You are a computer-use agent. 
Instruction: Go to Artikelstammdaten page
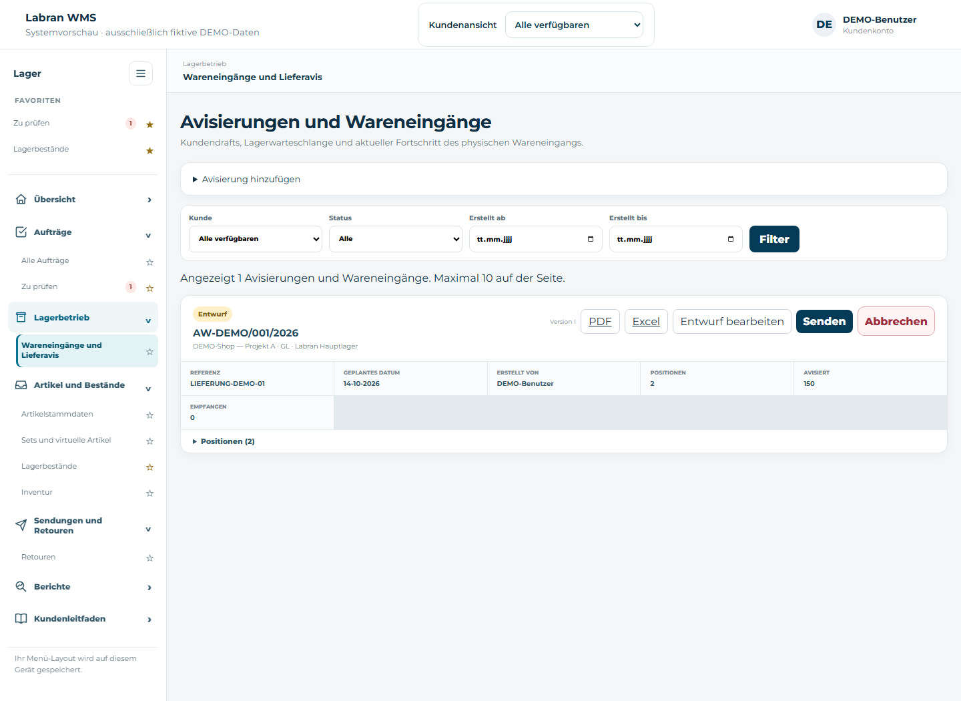coord(57,414)
